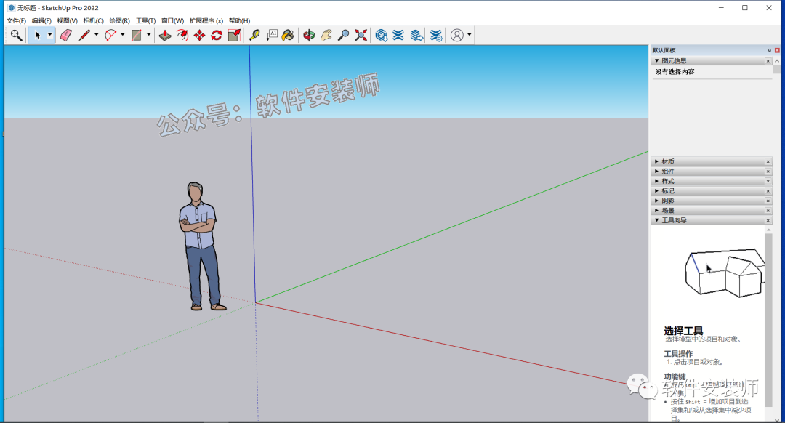Open the 视图(V) menu

click(x=67, y=20)
